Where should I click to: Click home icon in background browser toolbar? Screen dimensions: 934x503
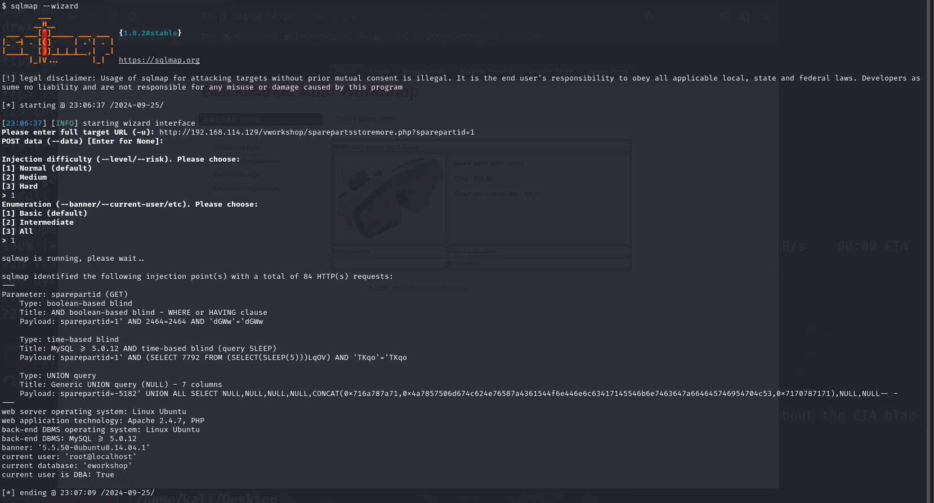coord(132,17)
